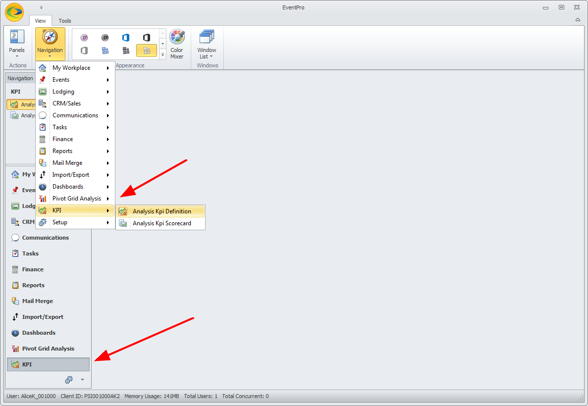The image size is (588, 406).
Task: Click the calculator icon beside Finance in left panel
Action: click(x=15, y=269)
